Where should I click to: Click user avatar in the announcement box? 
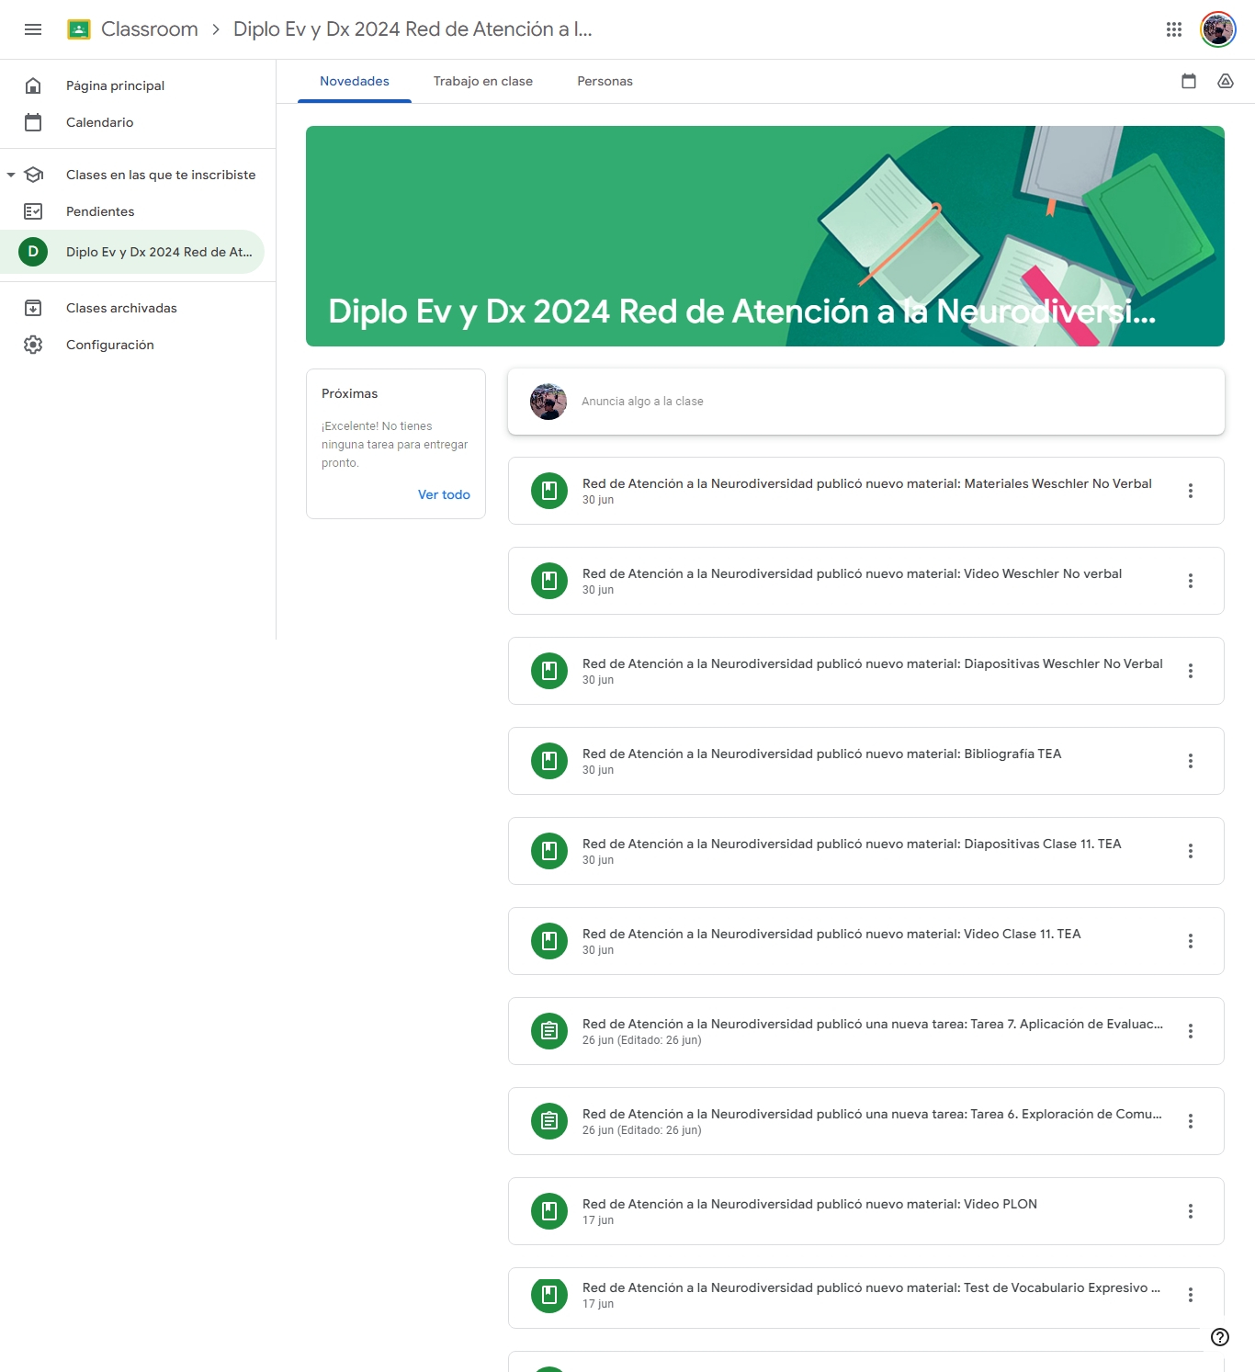548,402
